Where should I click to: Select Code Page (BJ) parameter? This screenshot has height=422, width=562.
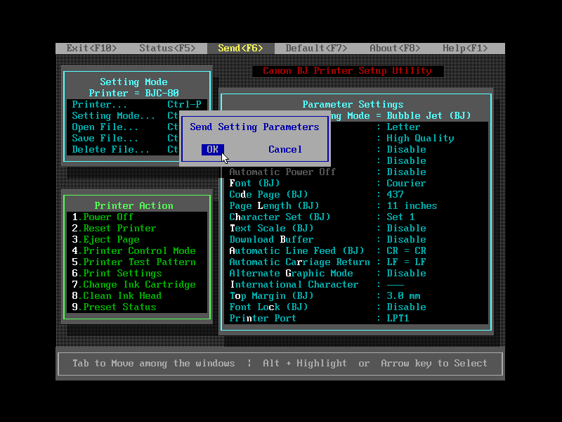coord(268,195)
